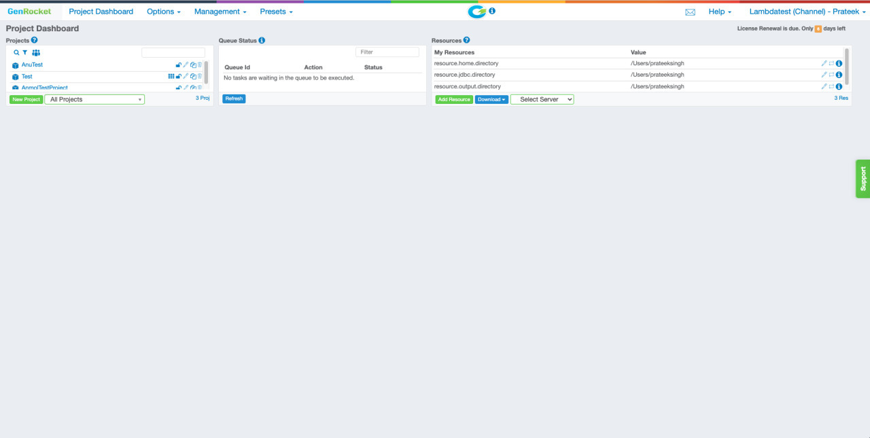Copy the Test project using the duplicate icon

(x=193, y=77)
